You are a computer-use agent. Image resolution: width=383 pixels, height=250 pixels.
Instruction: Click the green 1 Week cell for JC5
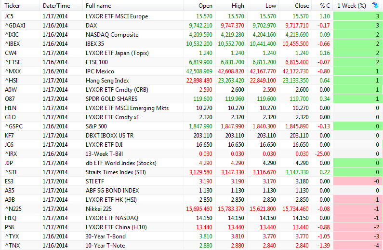coord(357,16)
